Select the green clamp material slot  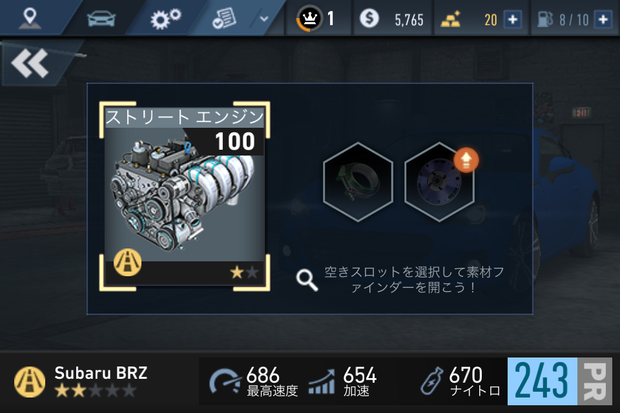[358, 182]
